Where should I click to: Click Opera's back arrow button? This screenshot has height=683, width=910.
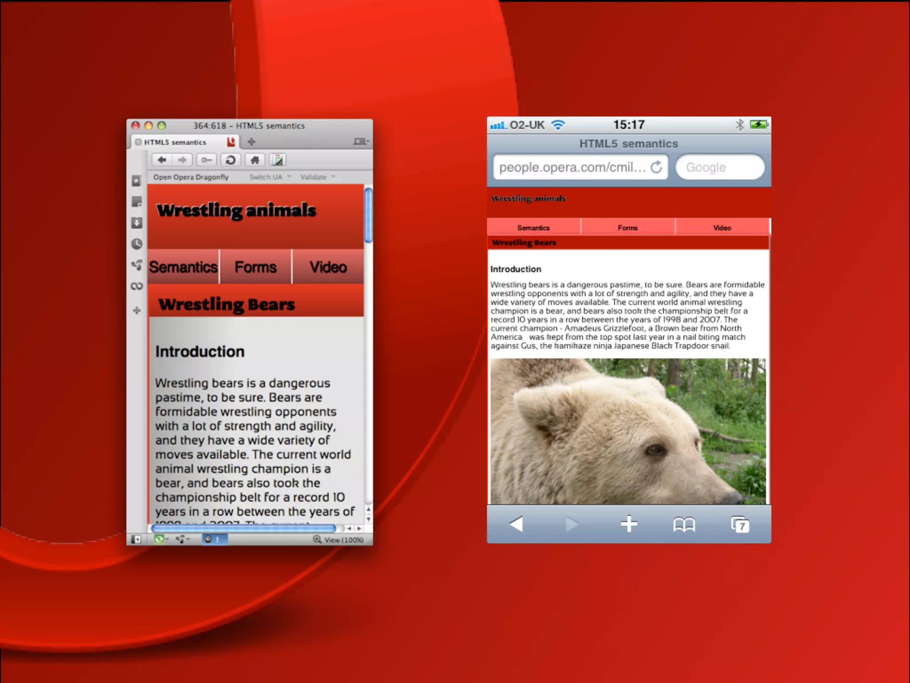tap(162, 160)
